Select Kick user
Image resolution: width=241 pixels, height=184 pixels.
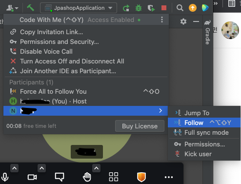(x=204, y=154)
